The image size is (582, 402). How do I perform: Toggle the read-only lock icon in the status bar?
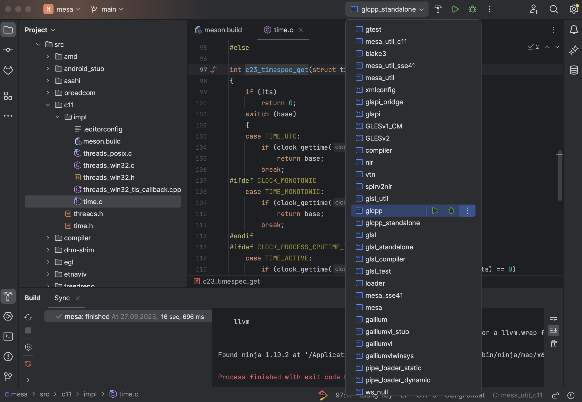[555, 395]
